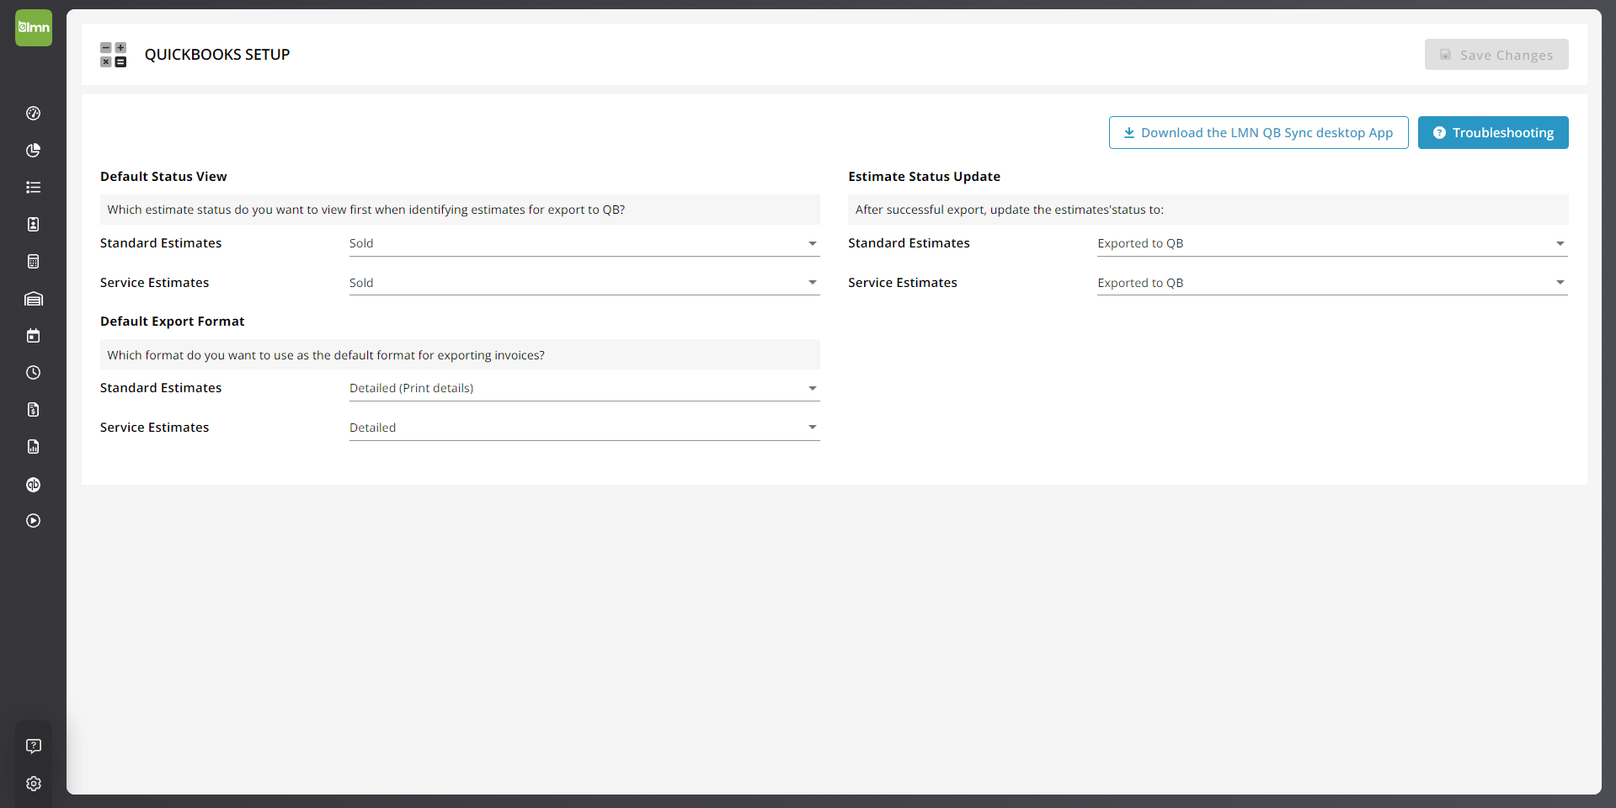Open Standard Estimates export format dropdown
Screen dimensions: 1616x808
click(584, 389)
